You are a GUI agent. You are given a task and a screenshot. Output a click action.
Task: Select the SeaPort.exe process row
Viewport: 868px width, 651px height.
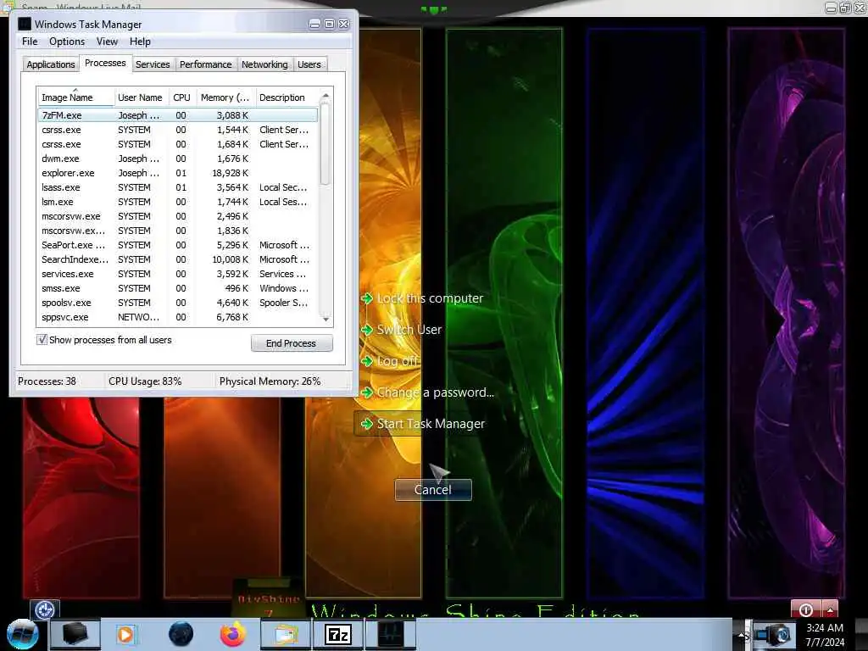178,245
